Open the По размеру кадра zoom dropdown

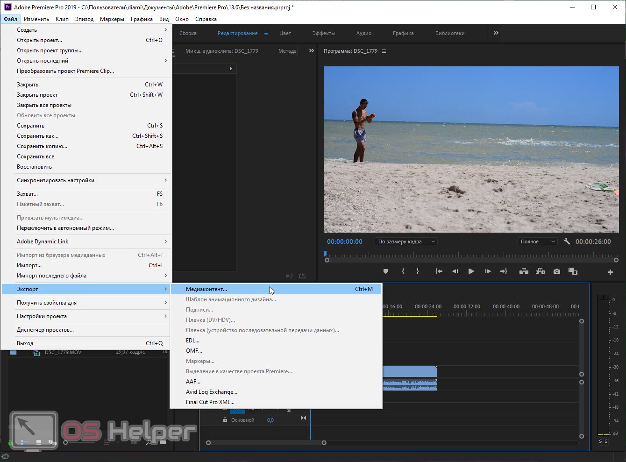tap(406, 242)
